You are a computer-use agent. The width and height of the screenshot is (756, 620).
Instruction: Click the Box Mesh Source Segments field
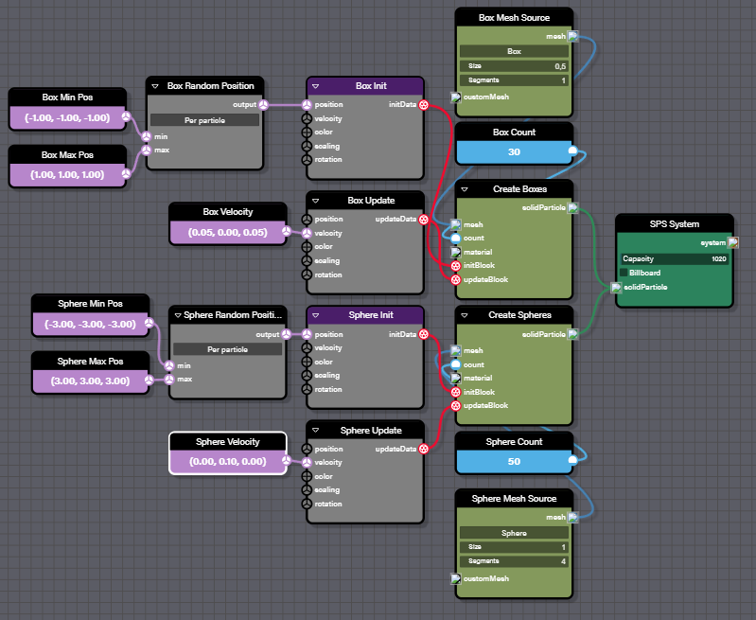(x=514, y=80)
